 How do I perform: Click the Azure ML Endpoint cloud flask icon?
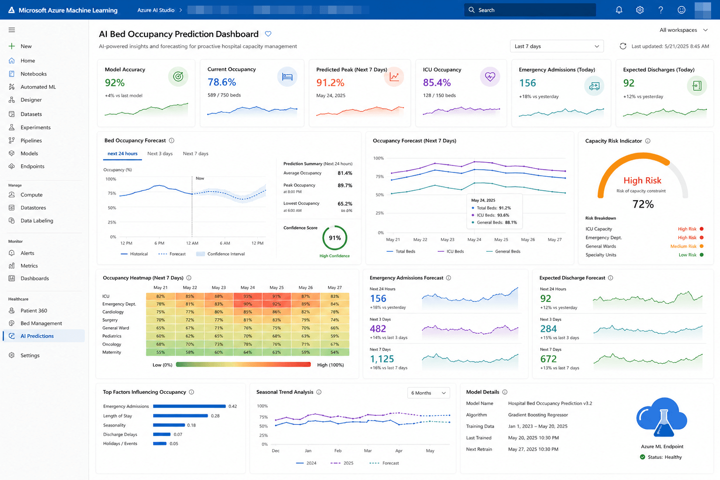662,417
